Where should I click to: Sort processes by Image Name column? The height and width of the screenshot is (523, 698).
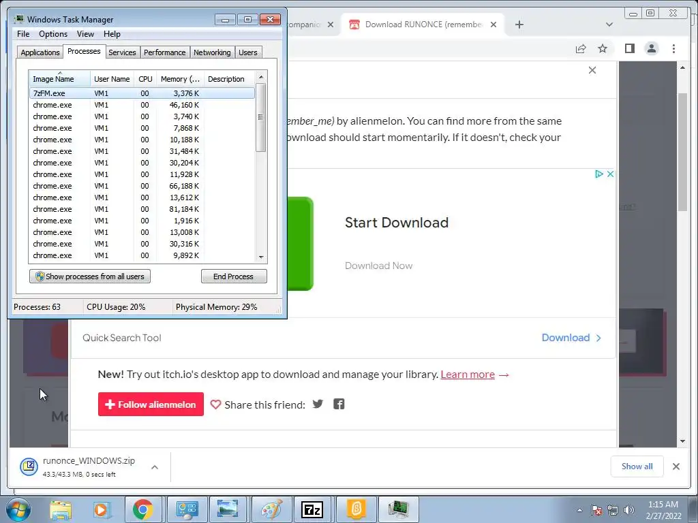60,79
